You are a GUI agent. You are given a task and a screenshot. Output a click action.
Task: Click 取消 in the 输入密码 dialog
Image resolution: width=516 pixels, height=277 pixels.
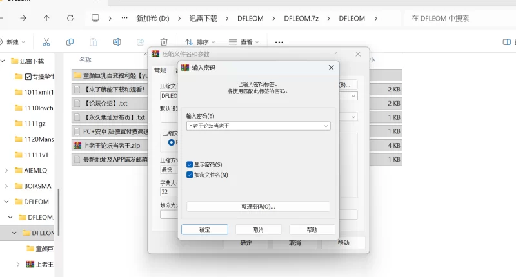click(259, 230)
